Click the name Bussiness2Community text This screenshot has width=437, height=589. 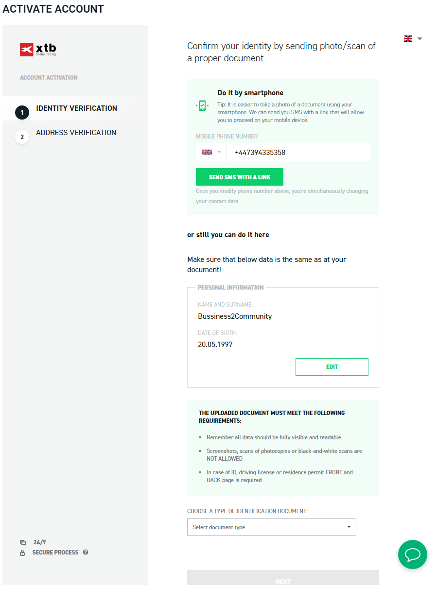235,316
